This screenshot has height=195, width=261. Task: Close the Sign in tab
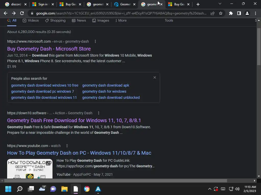coord(53,4)
